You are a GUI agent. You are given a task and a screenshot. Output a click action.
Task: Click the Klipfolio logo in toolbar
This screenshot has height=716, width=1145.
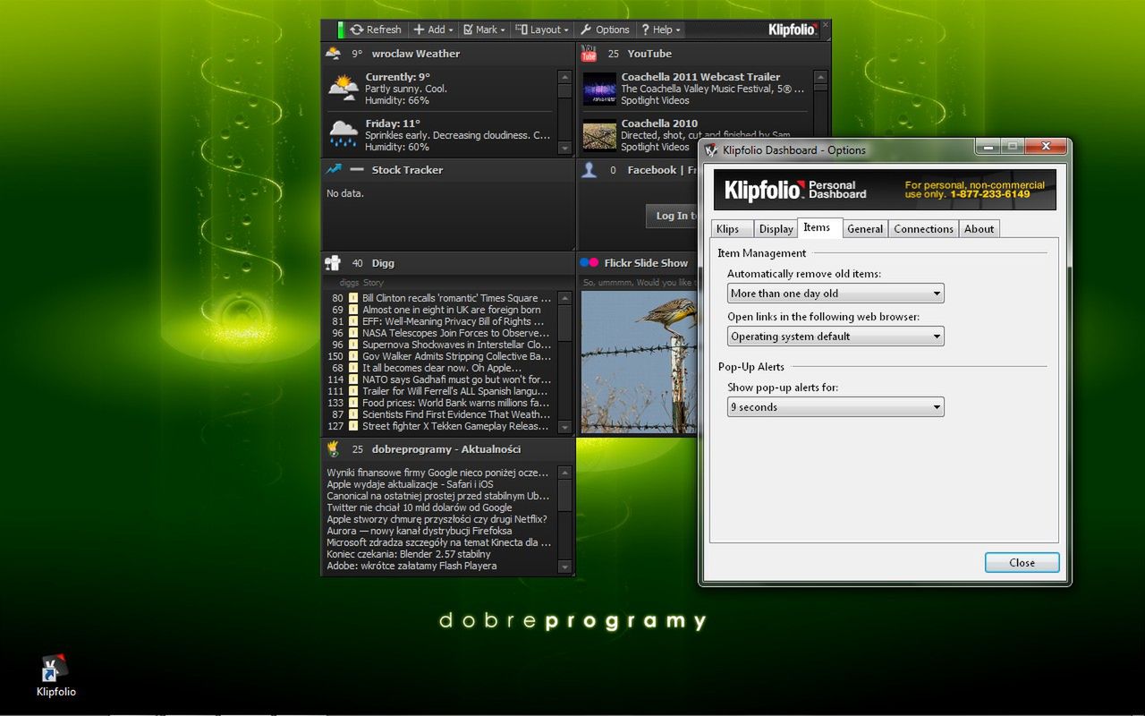(x=793, y=30)
